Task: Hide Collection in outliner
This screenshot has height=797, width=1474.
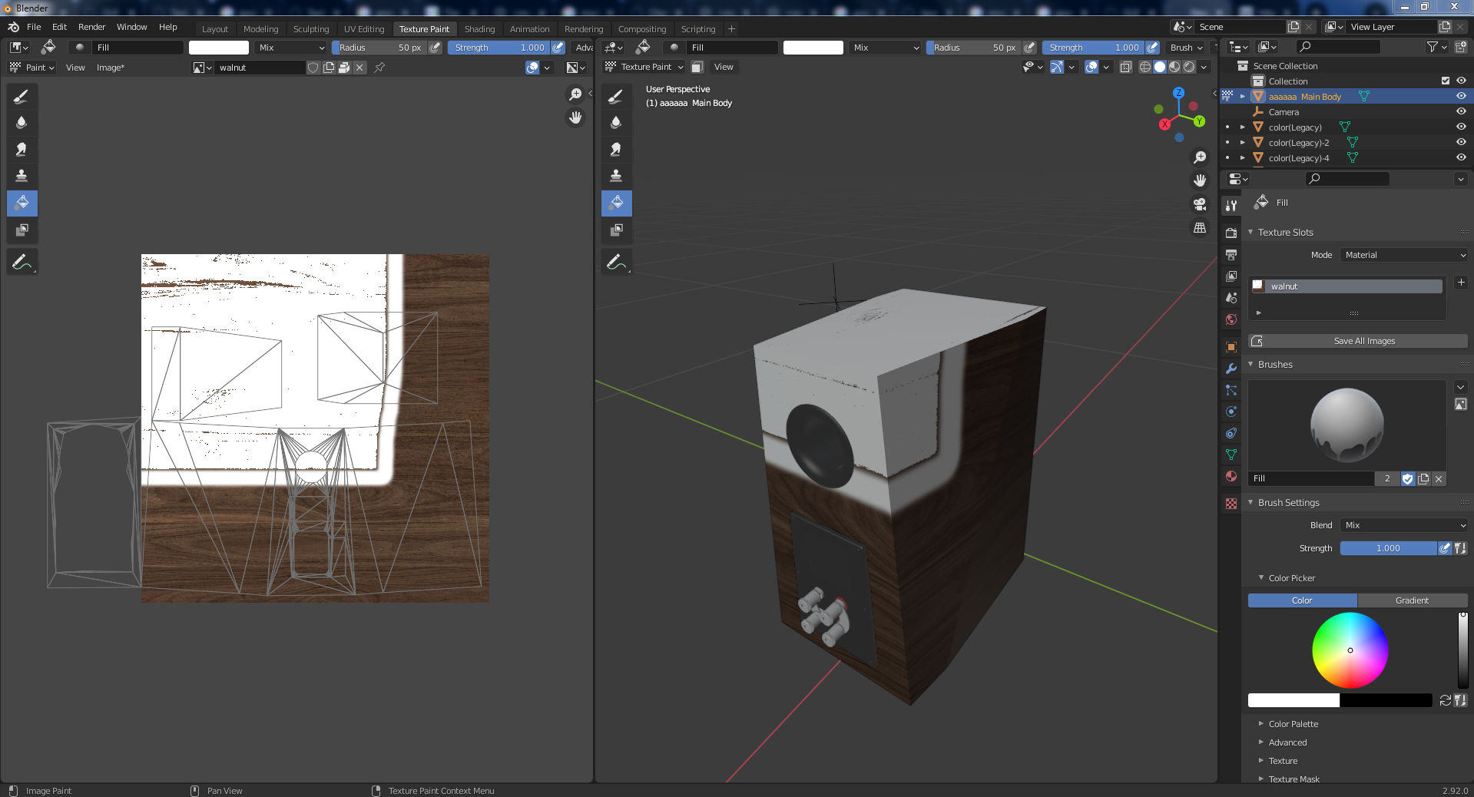Action: pyautogui.click(x=1461, y=81)
